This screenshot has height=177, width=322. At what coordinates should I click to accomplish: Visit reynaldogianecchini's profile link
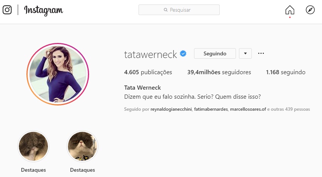[x=171, y=109]
